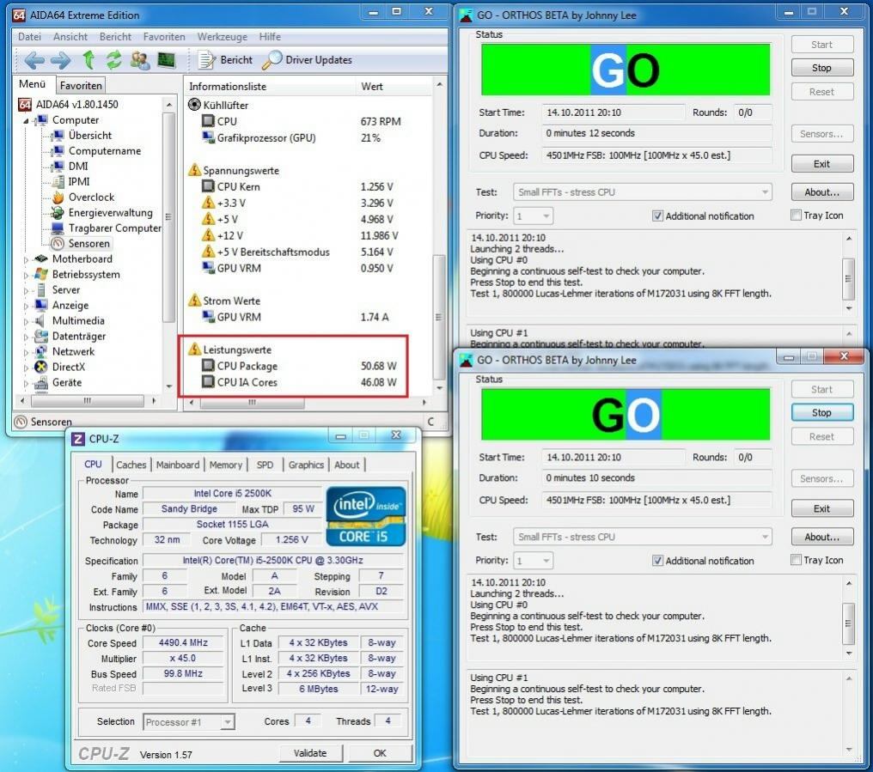873x772 pixels.
Task: Toggle Tray Icon in lower ORTHOS window
Action: [797, 560]
